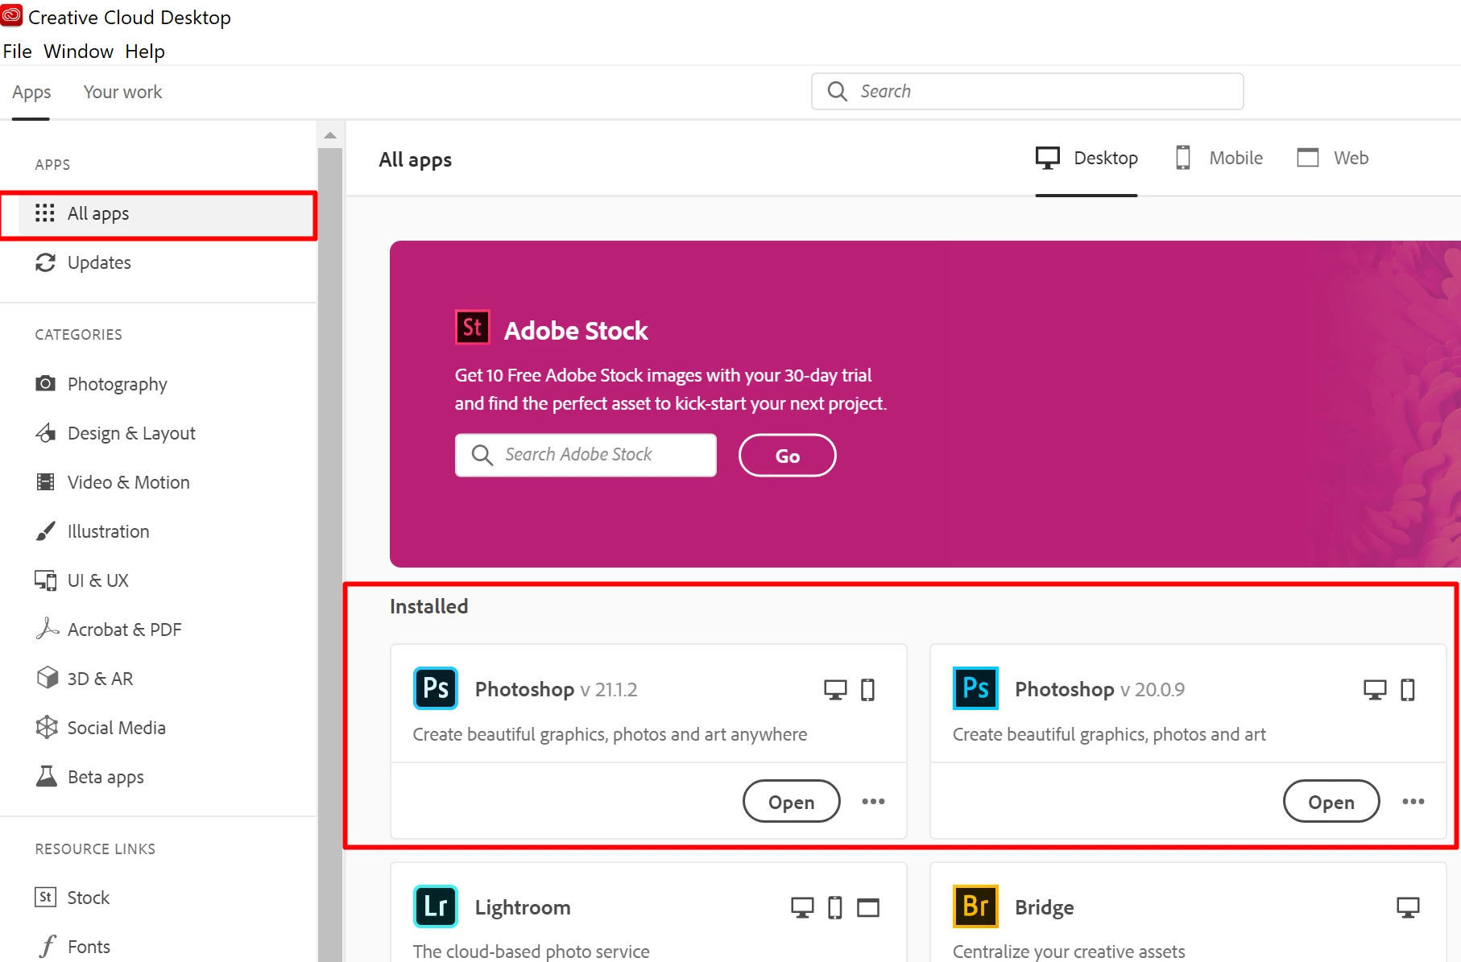The width and height of the screenshot is (1461, 962).
Task: Click the Lightroom Lr app icon
Action: [x=436, y=906]
